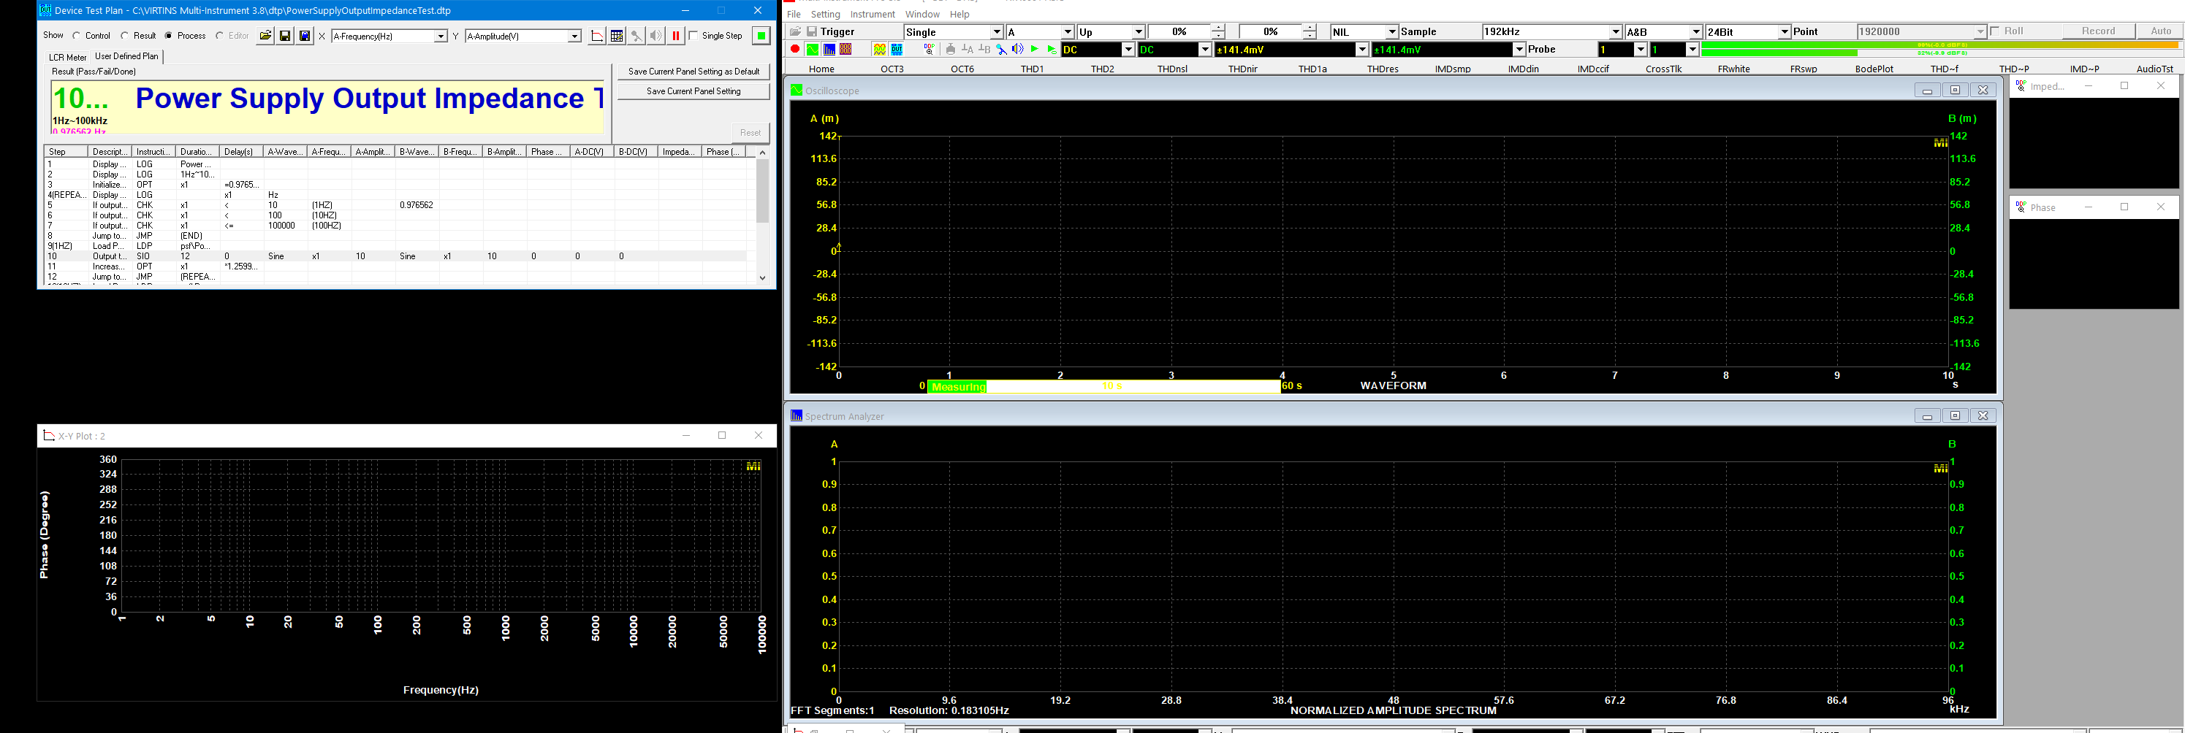Screen dimensions: 2185x733
Task: Open the Multimeter 888 icon
Action: (845, 49)
